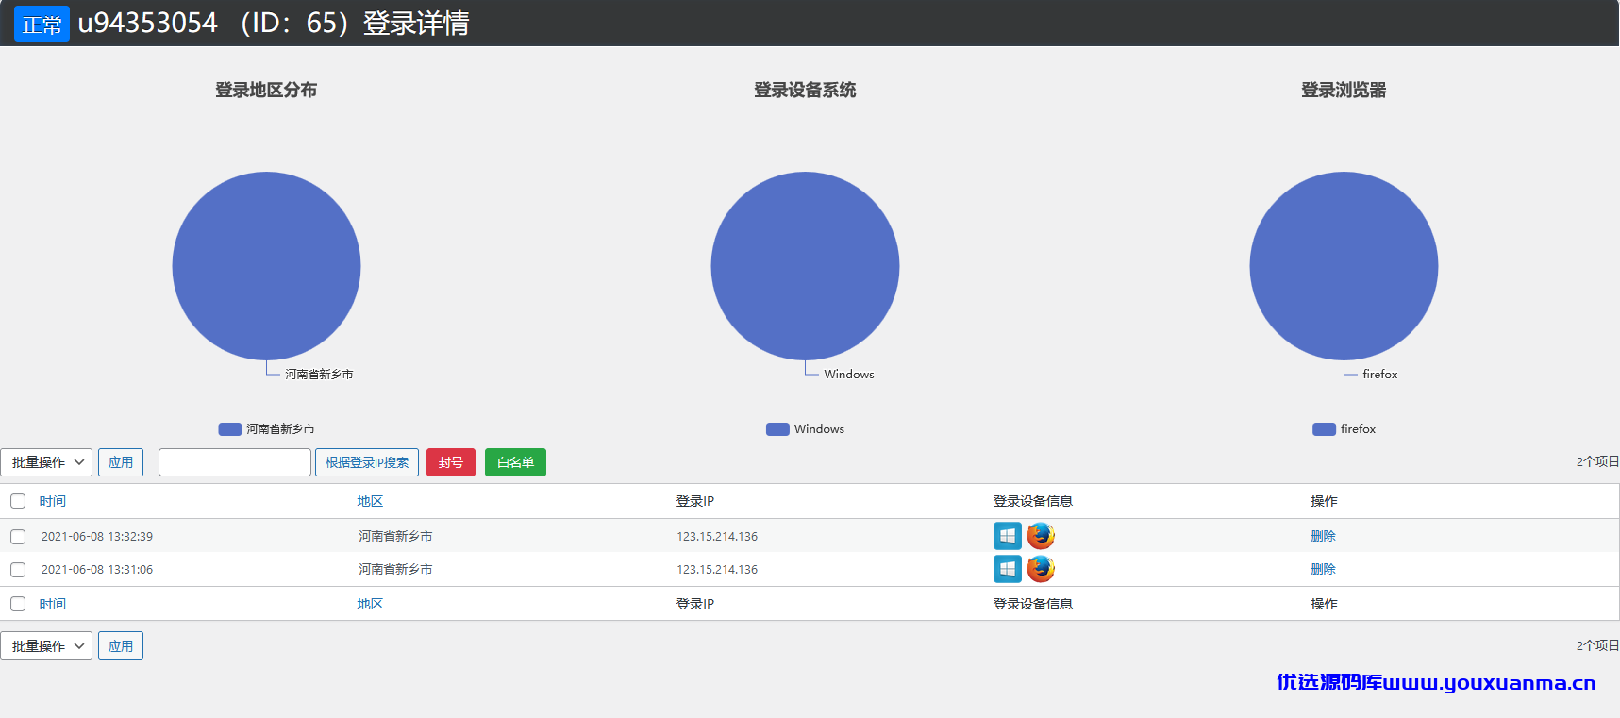Click red 封号 button
Viewport: 1620px width, 718px height.
pyautogui.click(x=451, y=462)
